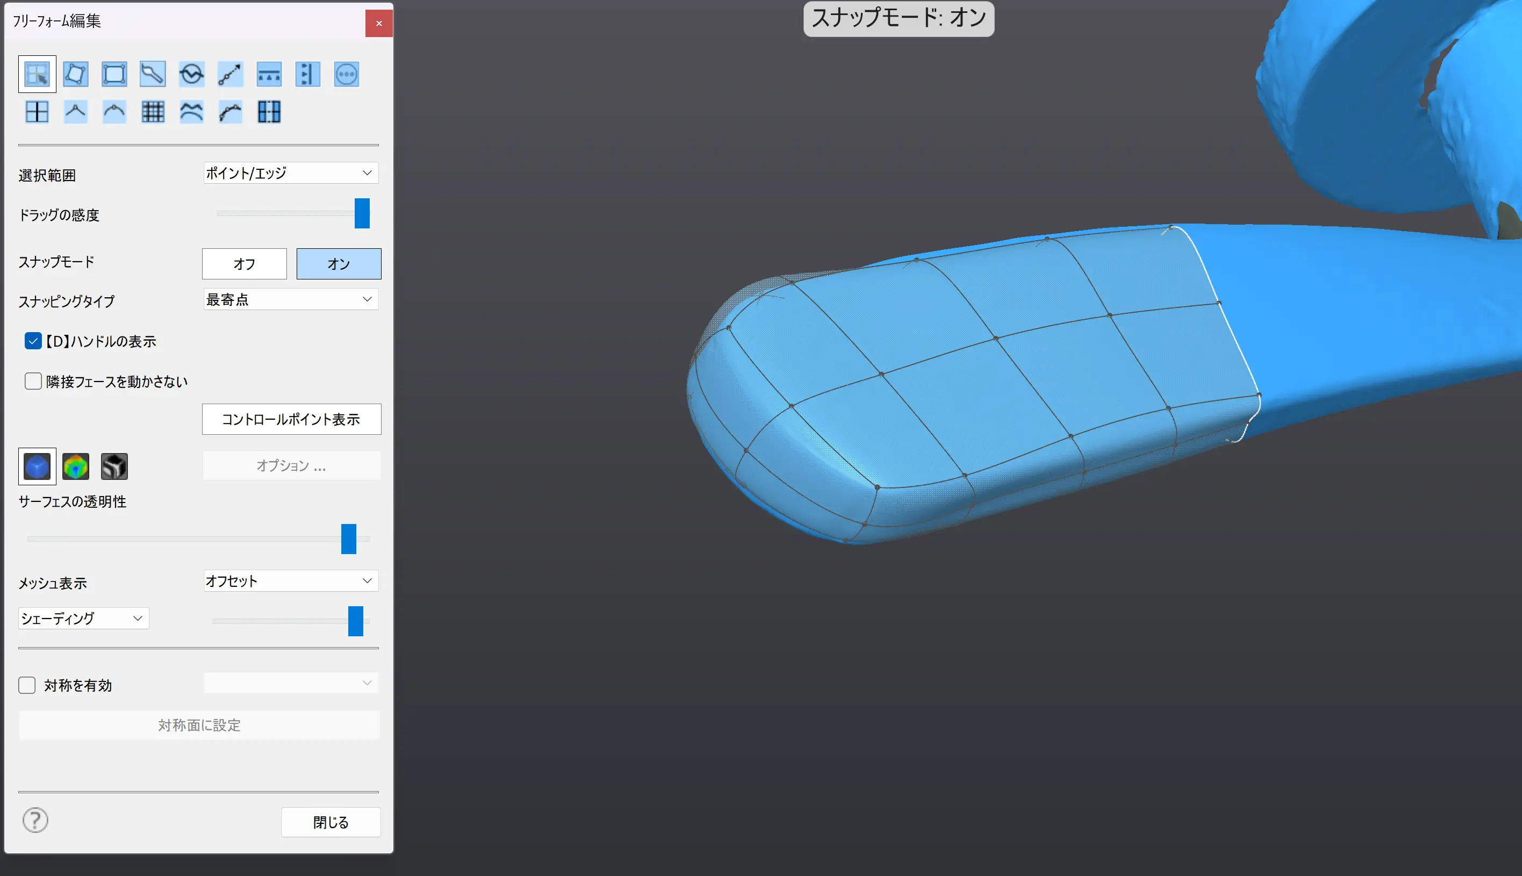
Task: Click the circular three-dots more tools icon
Action: point(347,75)
